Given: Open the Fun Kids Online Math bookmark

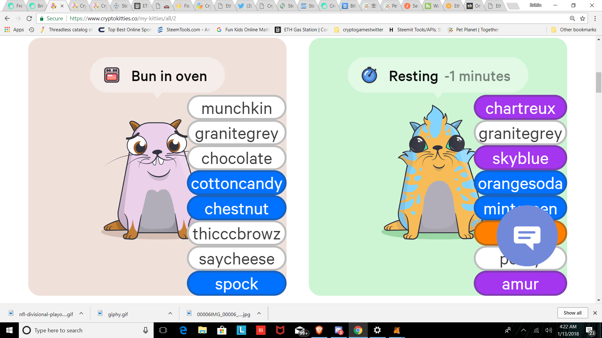Looking at the screenshot, I should [x=243, y=30].
